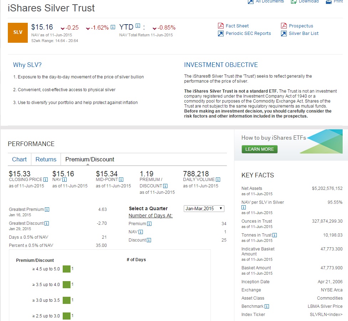Click info icon next to Greatest Premium

47,209
